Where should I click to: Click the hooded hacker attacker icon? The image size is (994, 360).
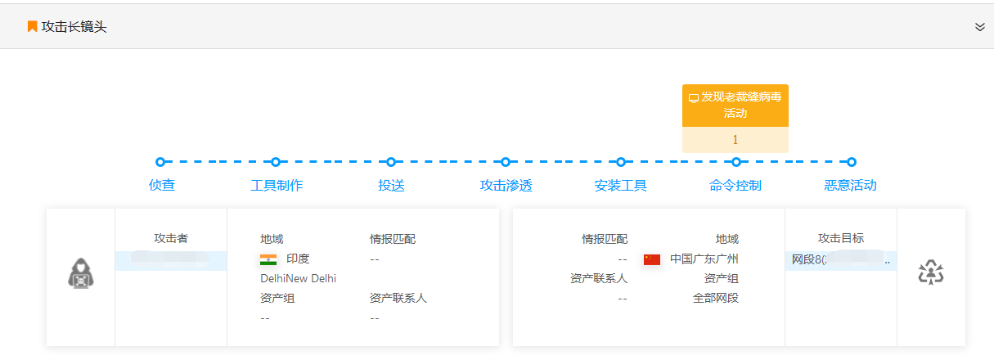(x=80, y=273)
